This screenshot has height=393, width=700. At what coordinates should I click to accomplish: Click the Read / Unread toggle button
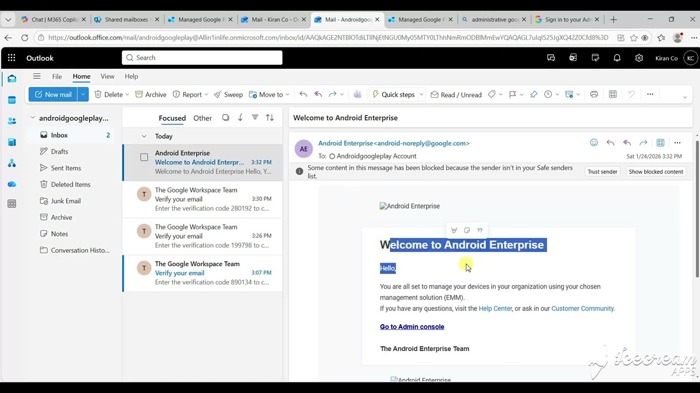pos(456,94)
